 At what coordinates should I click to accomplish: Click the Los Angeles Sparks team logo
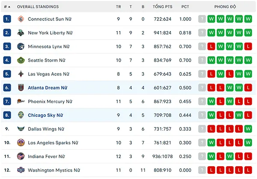coord(21,143)
